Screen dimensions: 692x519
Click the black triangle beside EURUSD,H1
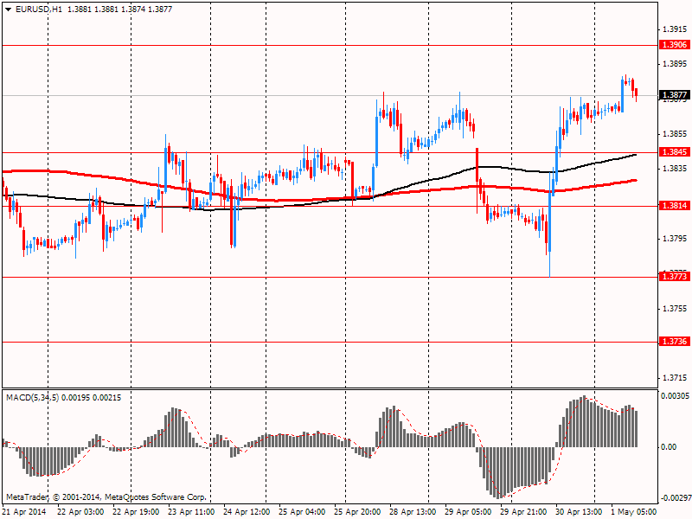point(7,9)
